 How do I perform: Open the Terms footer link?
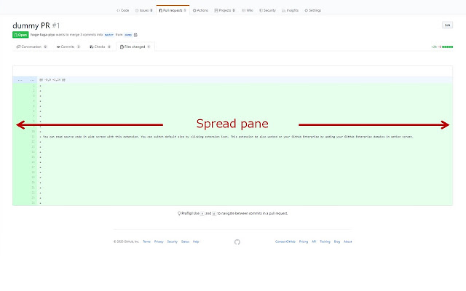(x=146, y=242)
